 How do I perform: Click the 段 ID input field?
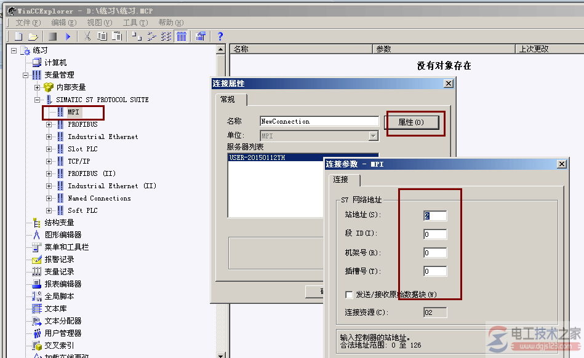pyautogui.click(x=435, y=234)
